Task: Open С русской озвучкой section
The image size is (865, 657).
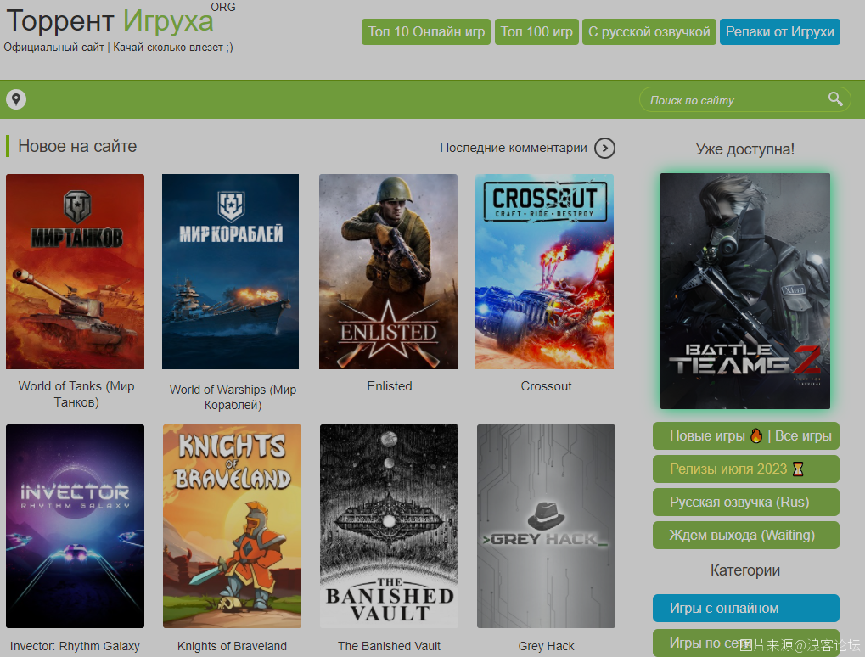Action: [649, 32]
